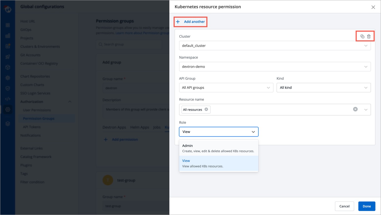Click the plus icon beside Add another

tap(178, 22)
